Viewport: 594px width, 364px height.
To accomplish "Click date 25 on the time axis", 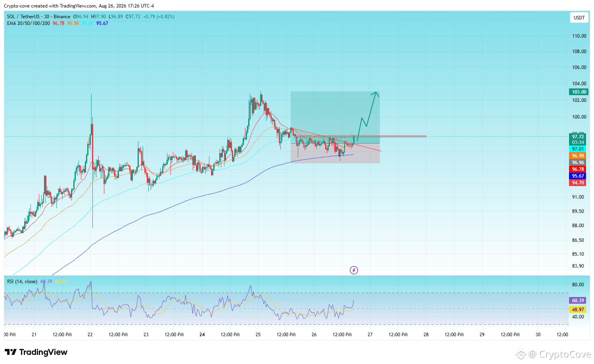I will pyautogui.click(x=258, y=335).
